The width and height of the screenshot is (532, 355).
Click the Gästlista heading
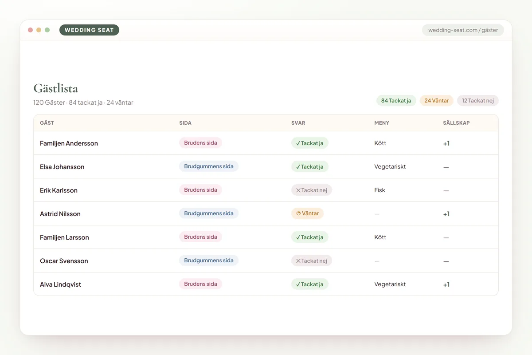tap(56, 88)
